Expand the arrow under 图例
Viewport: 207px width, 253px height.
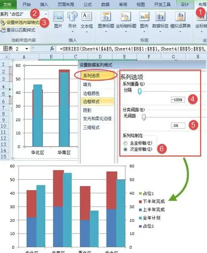point(144,32)
